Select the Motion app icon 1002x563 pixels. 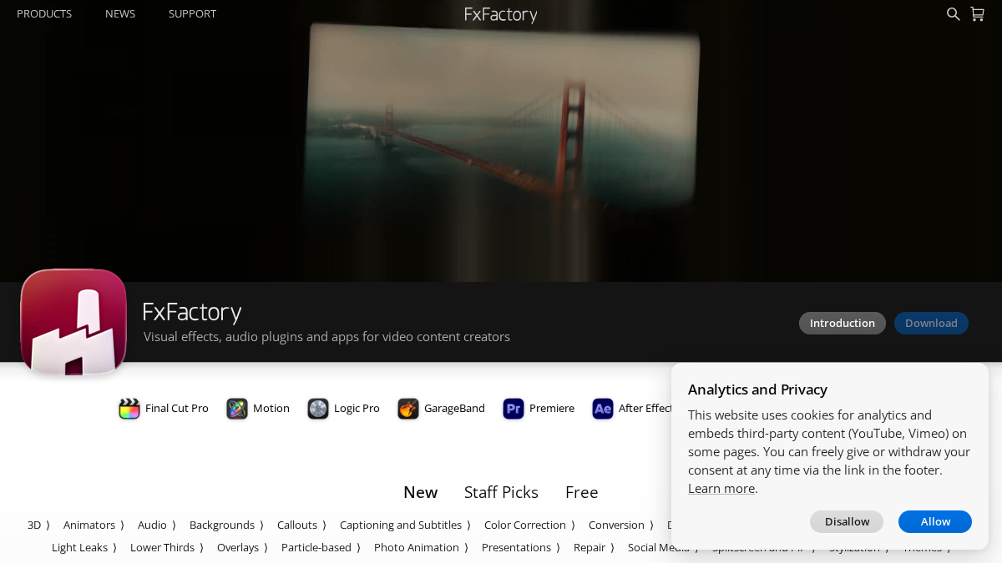coord(237,409)
